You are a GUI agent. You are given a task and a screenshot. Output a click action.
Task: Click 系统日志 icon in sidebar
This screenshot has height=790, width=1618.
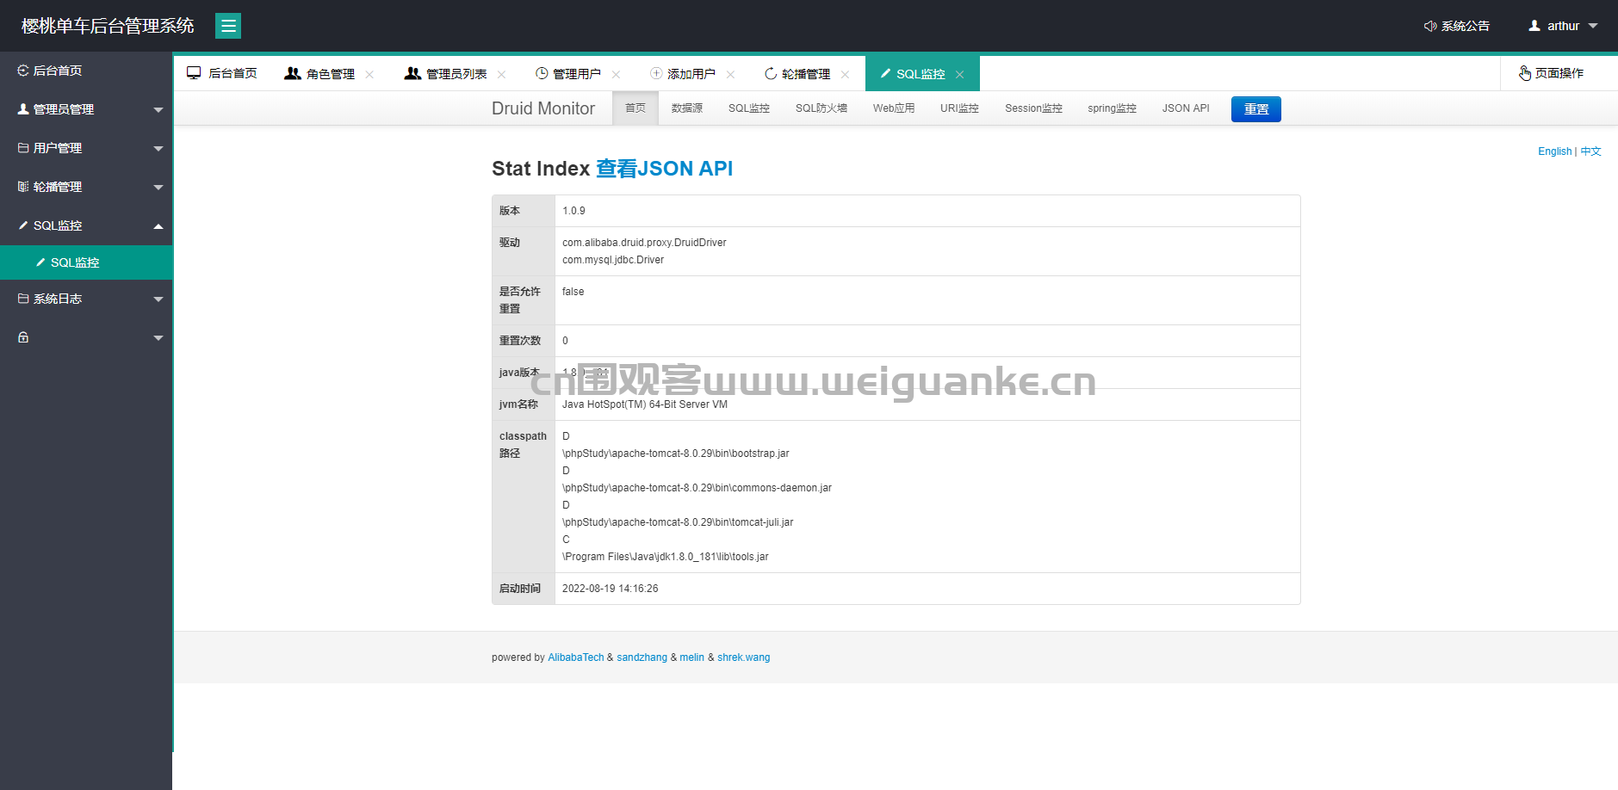[x=23, y=299]
